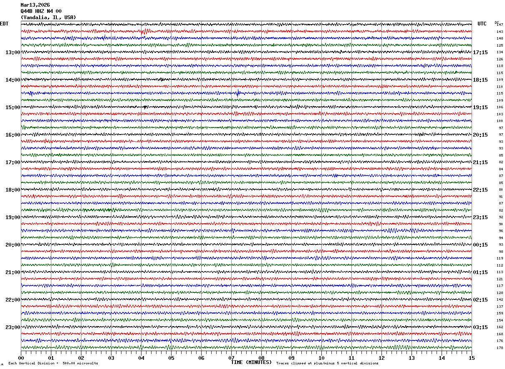Click the 16:00 EDT row label

coord(13,135)
